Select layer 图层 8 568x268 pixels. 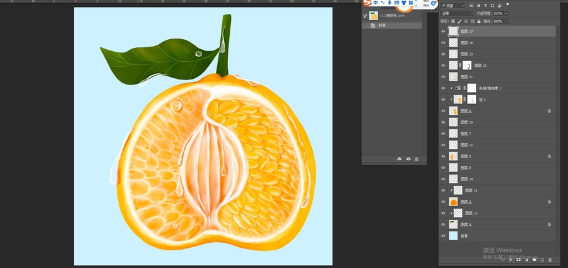[497, 168]
